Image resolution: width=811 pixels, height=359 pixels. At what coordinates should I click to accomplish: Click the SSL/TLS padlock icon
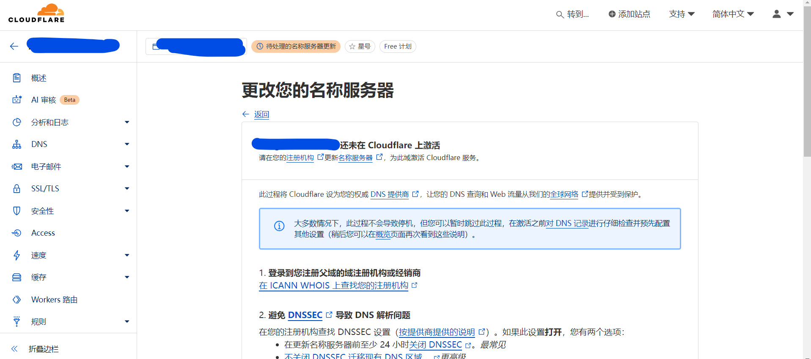coord(16,188)
